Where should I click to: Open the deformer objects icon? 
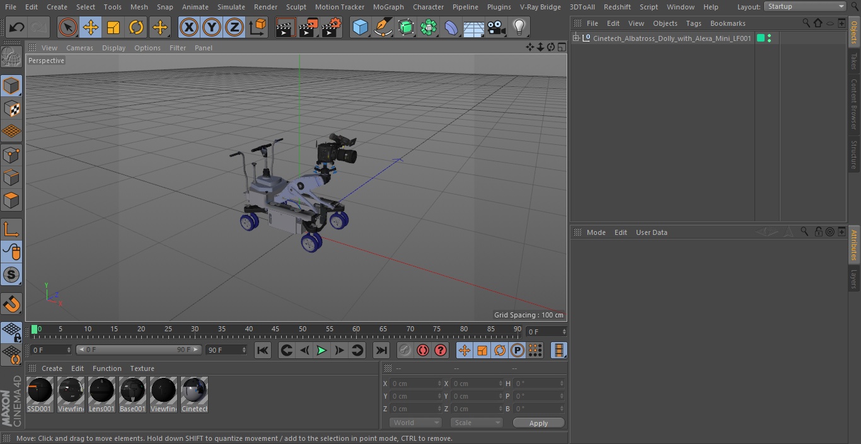click(451, 27)
